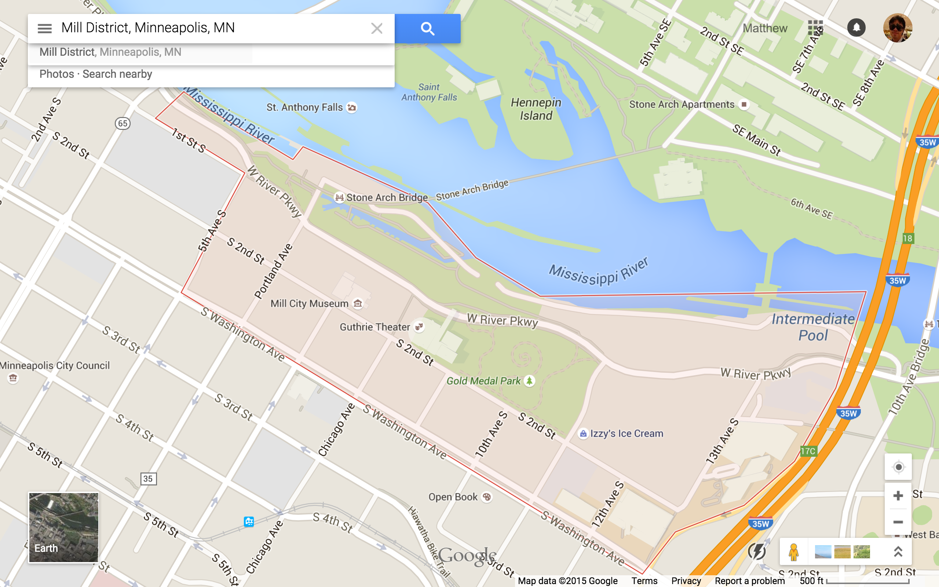Open the Matthew account profile photo

(x=898, y=28)
